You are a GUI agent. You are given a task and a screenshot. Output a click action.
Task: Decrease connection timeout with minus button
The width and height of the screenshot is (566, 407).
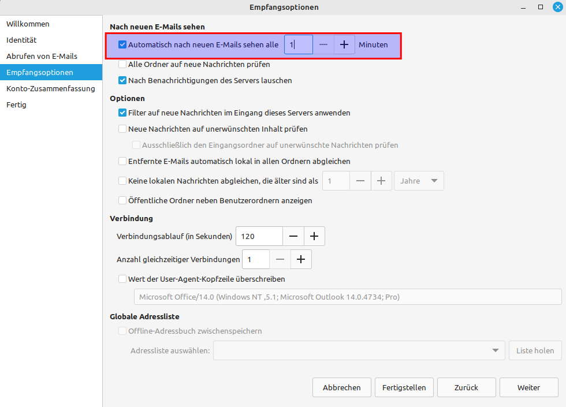click(x=293, y=236)
